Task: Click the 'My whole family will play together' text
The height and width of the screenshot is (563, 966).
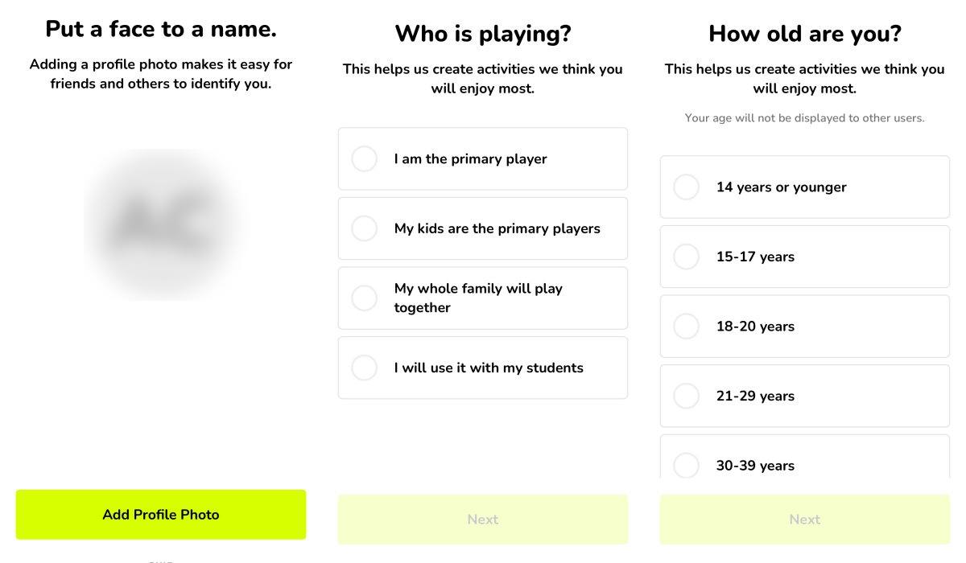Action: [478, 298]
